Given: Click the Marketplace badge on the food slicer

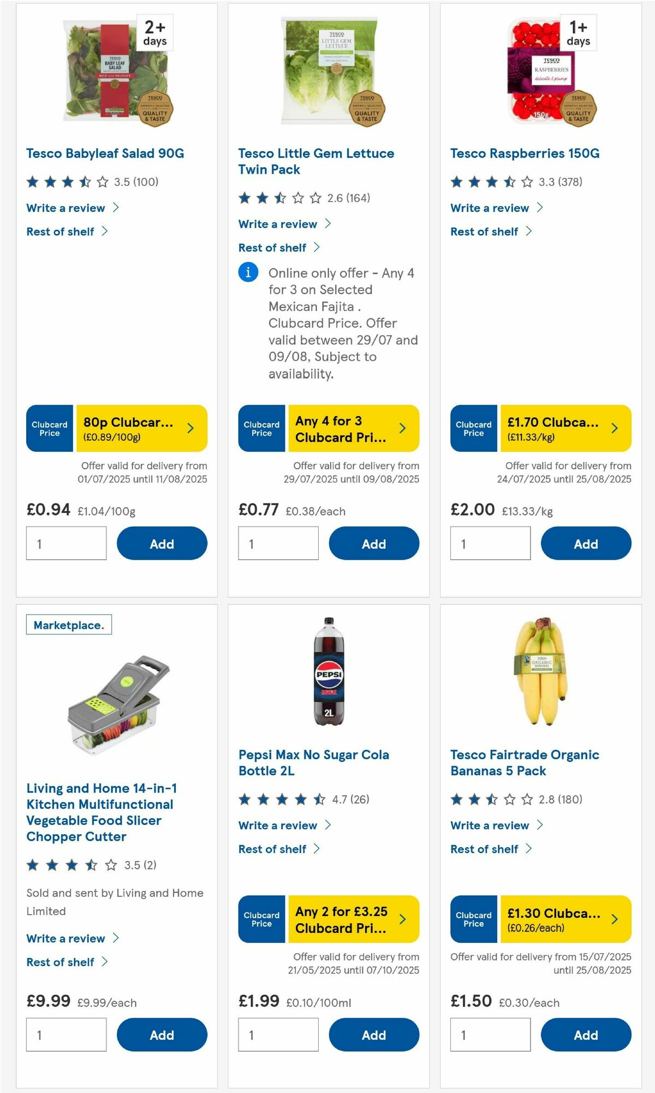Looking at the screenshot, I should click(69, 623).
